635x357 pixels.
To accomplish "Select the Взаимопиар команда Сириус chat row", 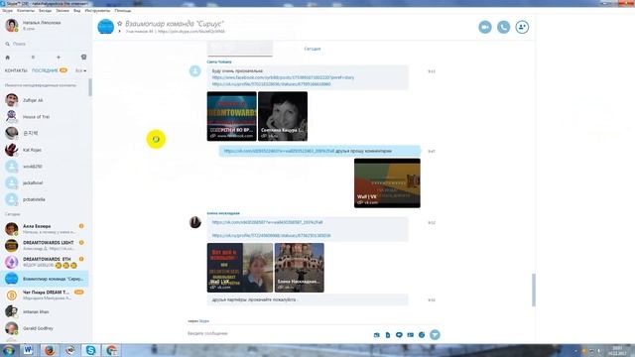I will point(45,279).
